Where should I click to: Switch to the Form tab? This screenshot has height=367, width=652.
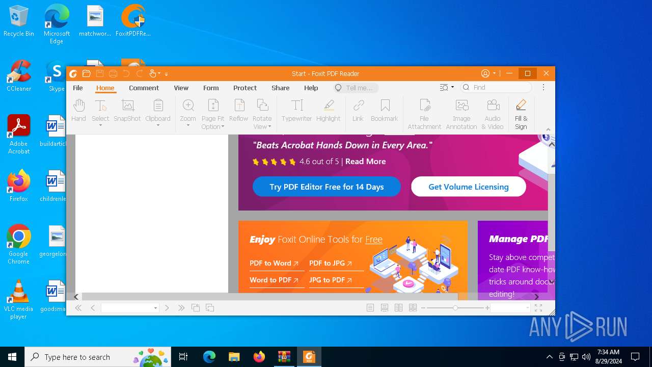pyautogui.click(x=211, y=88)
